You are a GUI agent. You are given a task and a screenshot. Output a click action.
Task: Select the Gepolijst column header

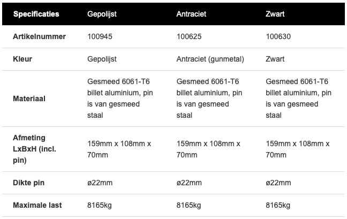click(103, 14)
